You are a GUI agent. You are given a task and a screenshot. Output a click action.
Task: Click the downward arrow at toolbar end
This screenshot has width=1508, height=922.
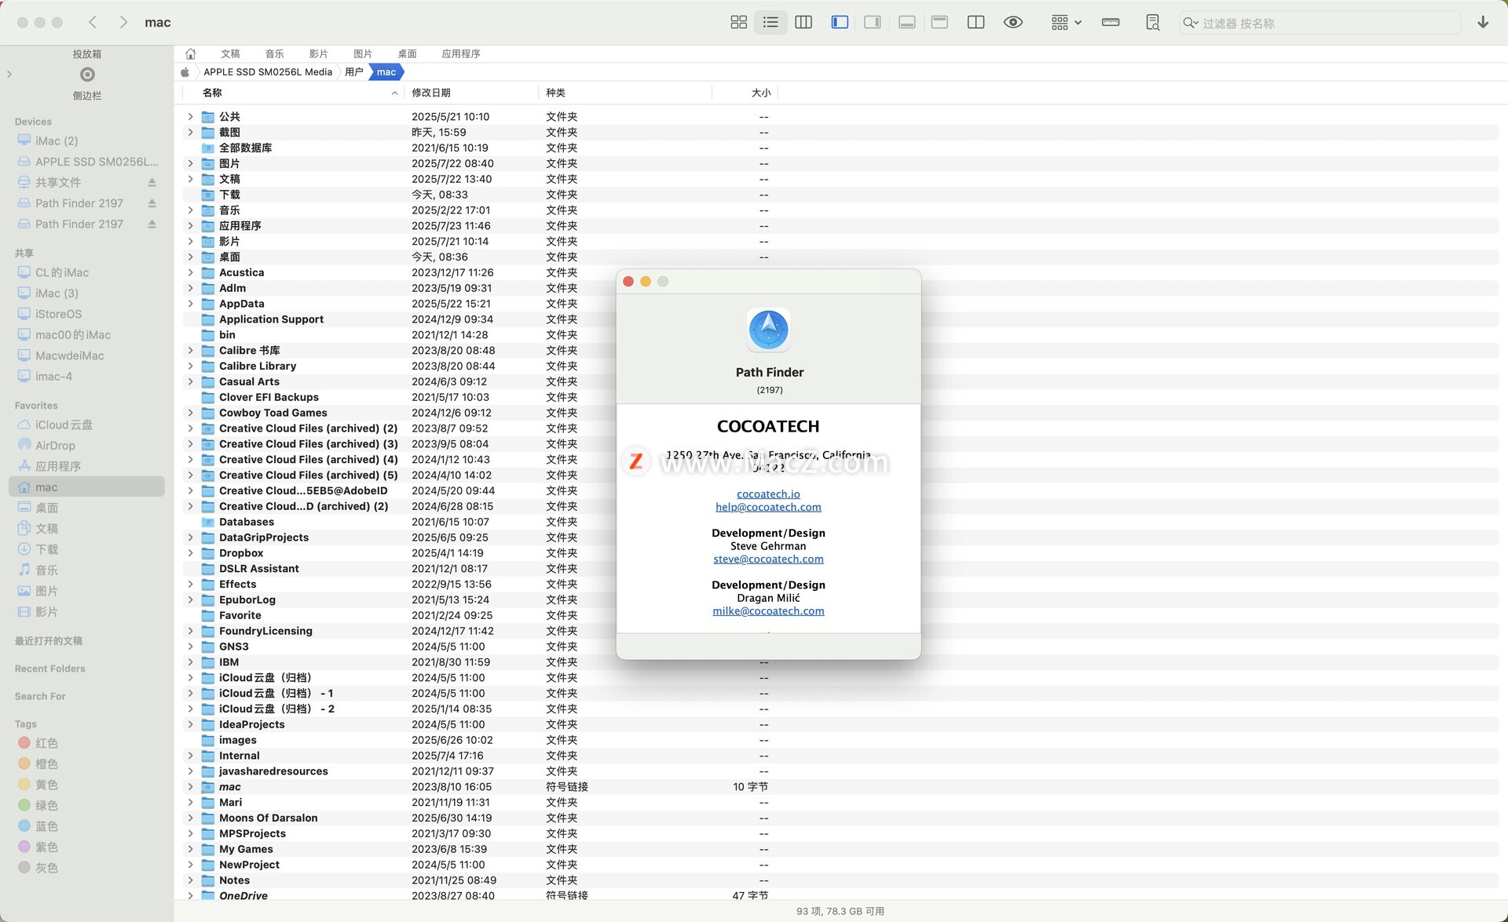(1482, 23)
